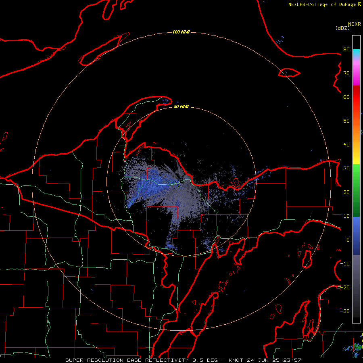Click the 50 NMI range ring label

tap(181, 106)
